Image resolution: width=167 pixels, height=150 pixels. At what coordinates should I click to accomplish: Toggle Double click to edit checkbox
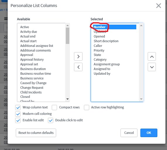(51, 120)
